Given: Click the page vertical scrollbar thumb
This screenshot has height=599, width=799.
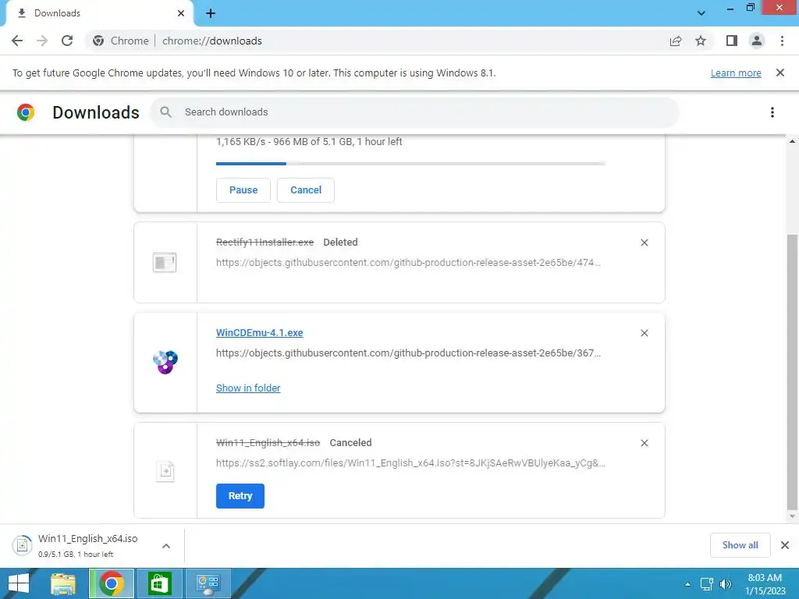Looking at the screenshot, I should coord(792,372).
